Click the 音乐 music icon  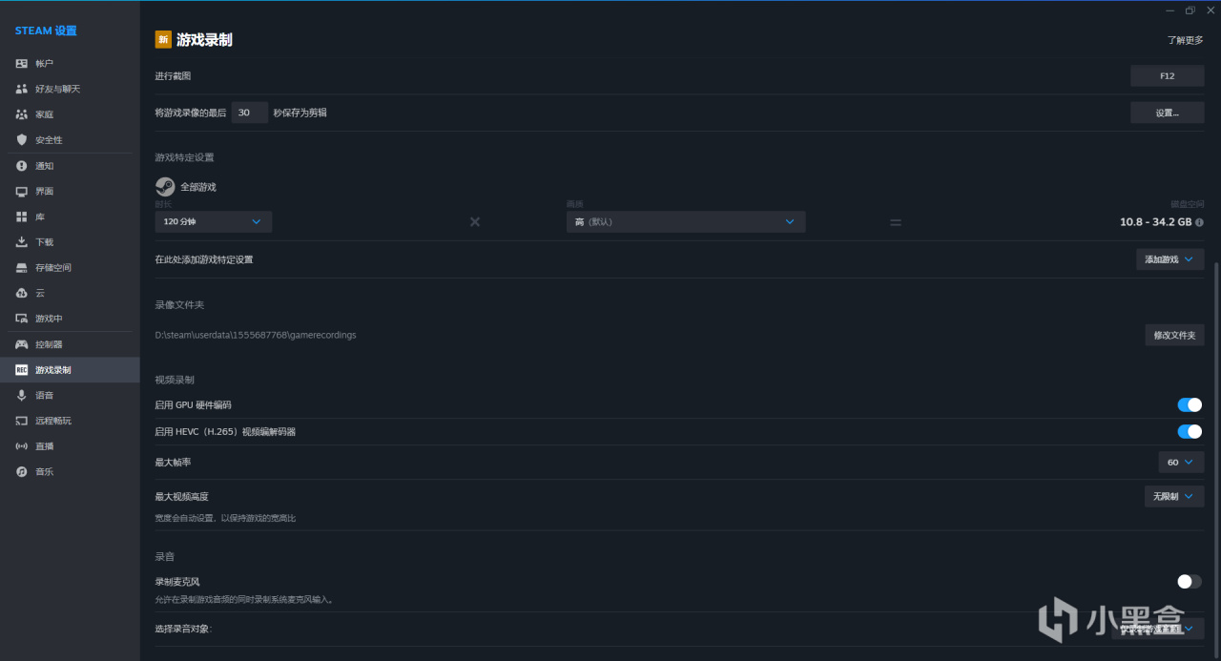pyautogui.click(x=22, y=472)
